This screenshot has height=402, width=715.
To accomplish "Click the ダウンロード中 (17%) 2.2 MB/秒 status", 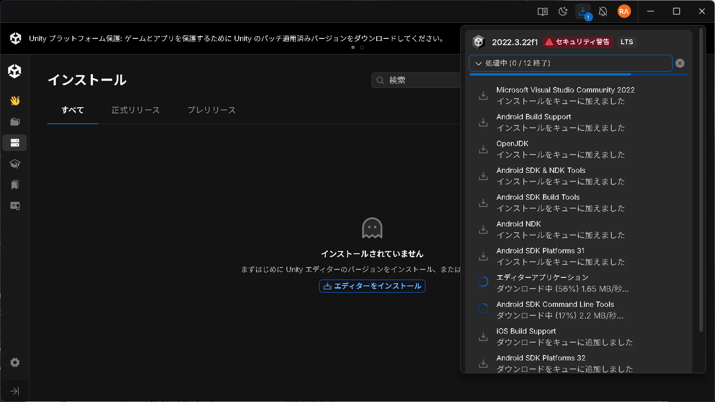I will [560, 316].
